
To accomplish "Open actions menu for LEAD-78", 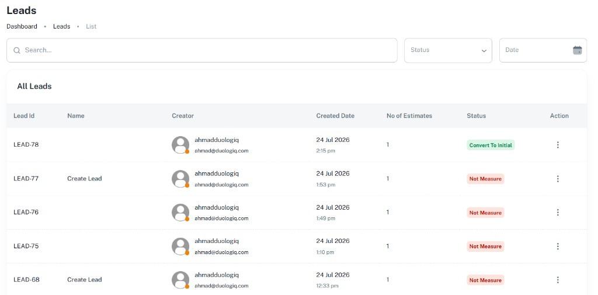I will pyautogui.click(x=558, y=145).
